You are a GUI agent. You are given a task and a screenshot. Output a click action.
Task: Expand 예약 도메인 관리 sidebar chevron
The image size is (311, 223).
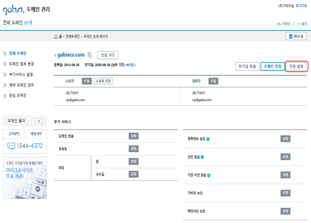pos(5,85)
